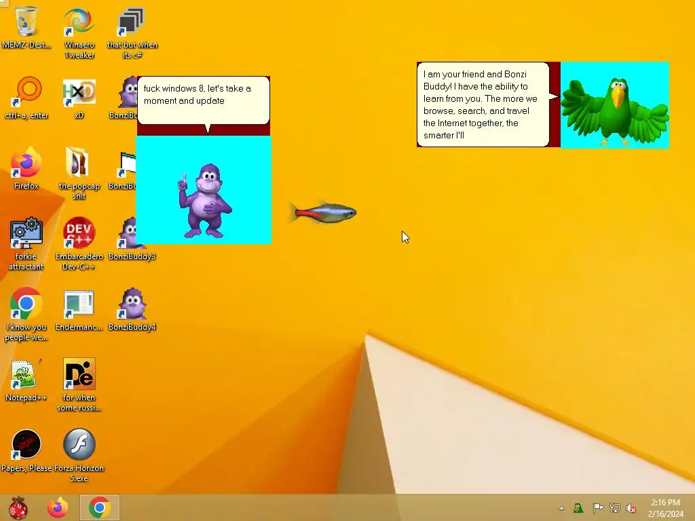Image resolution: width=695 pixels, height=521 pixels.
Task: Click the green parrot tray icon
Action: click(x=578, y=508)
